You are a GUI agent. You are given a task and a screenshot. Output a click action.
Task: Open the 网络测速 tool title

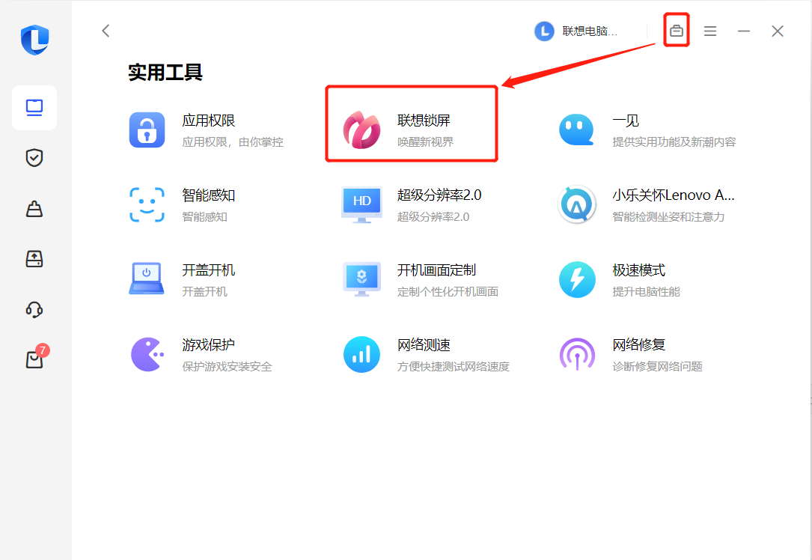coord(424,345)
